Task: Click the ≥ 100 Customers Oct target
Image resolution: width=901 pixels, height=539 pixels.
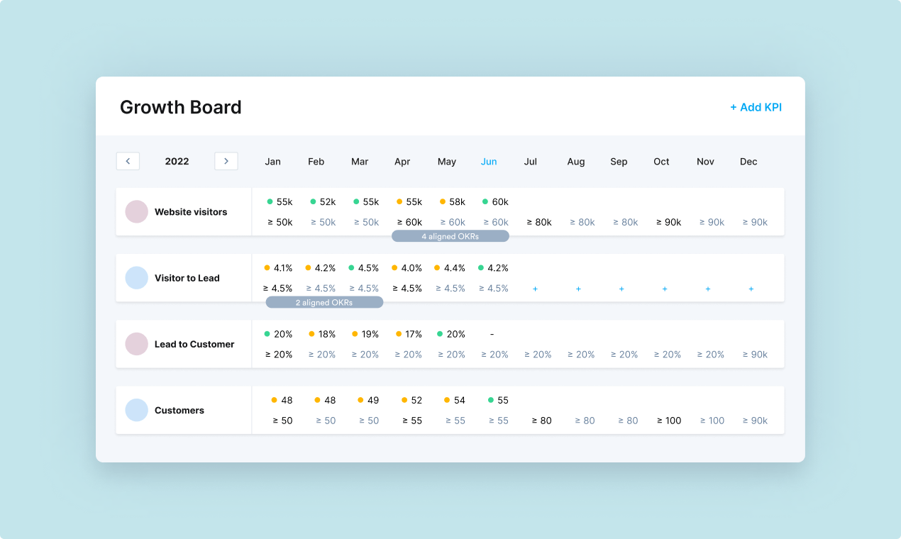Action: (669, 421)
